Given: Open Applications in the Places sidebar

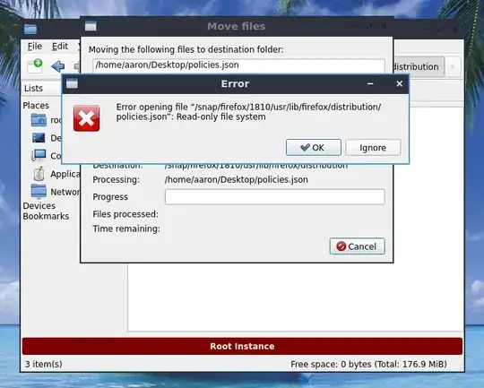Looking at the screenshot, I should (x=56, y=174).
